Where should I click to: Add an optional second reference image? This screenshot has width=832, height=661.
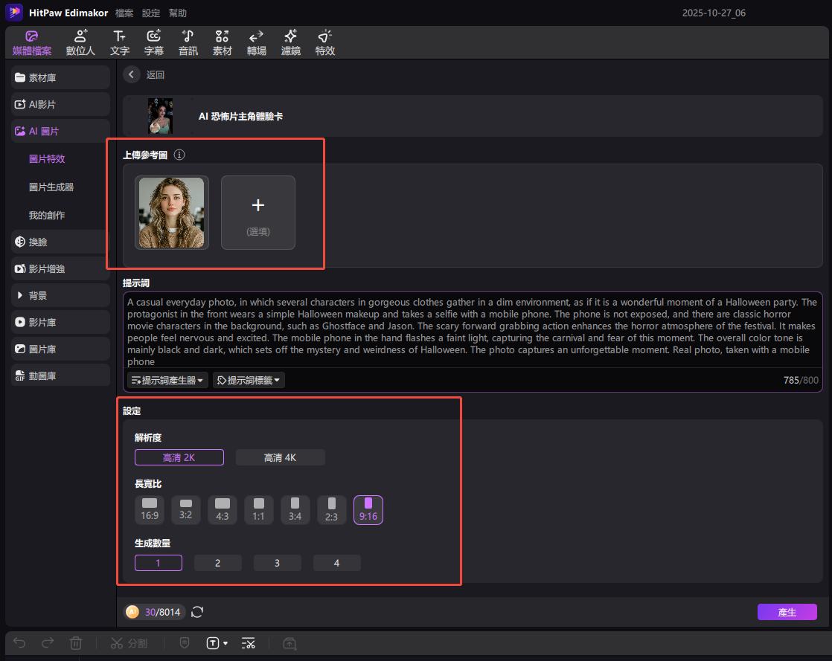tap(258, 213)
